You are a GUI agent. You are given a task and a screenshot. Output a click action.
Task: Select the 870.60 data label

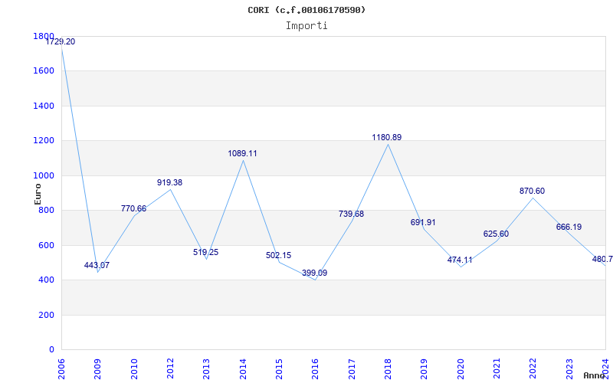[532, 191]
